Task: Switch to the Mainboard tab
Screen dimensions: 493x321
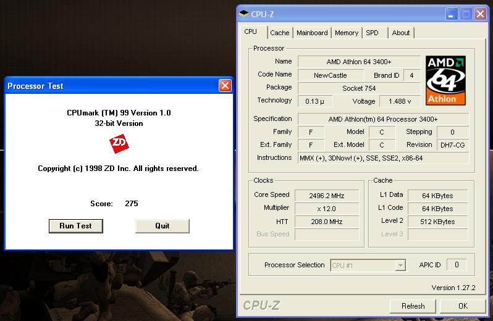Action: [x=312, y=33]
